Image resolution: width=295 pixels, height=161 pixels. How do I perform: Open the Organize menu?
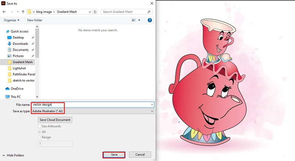(x=11, y=20)
